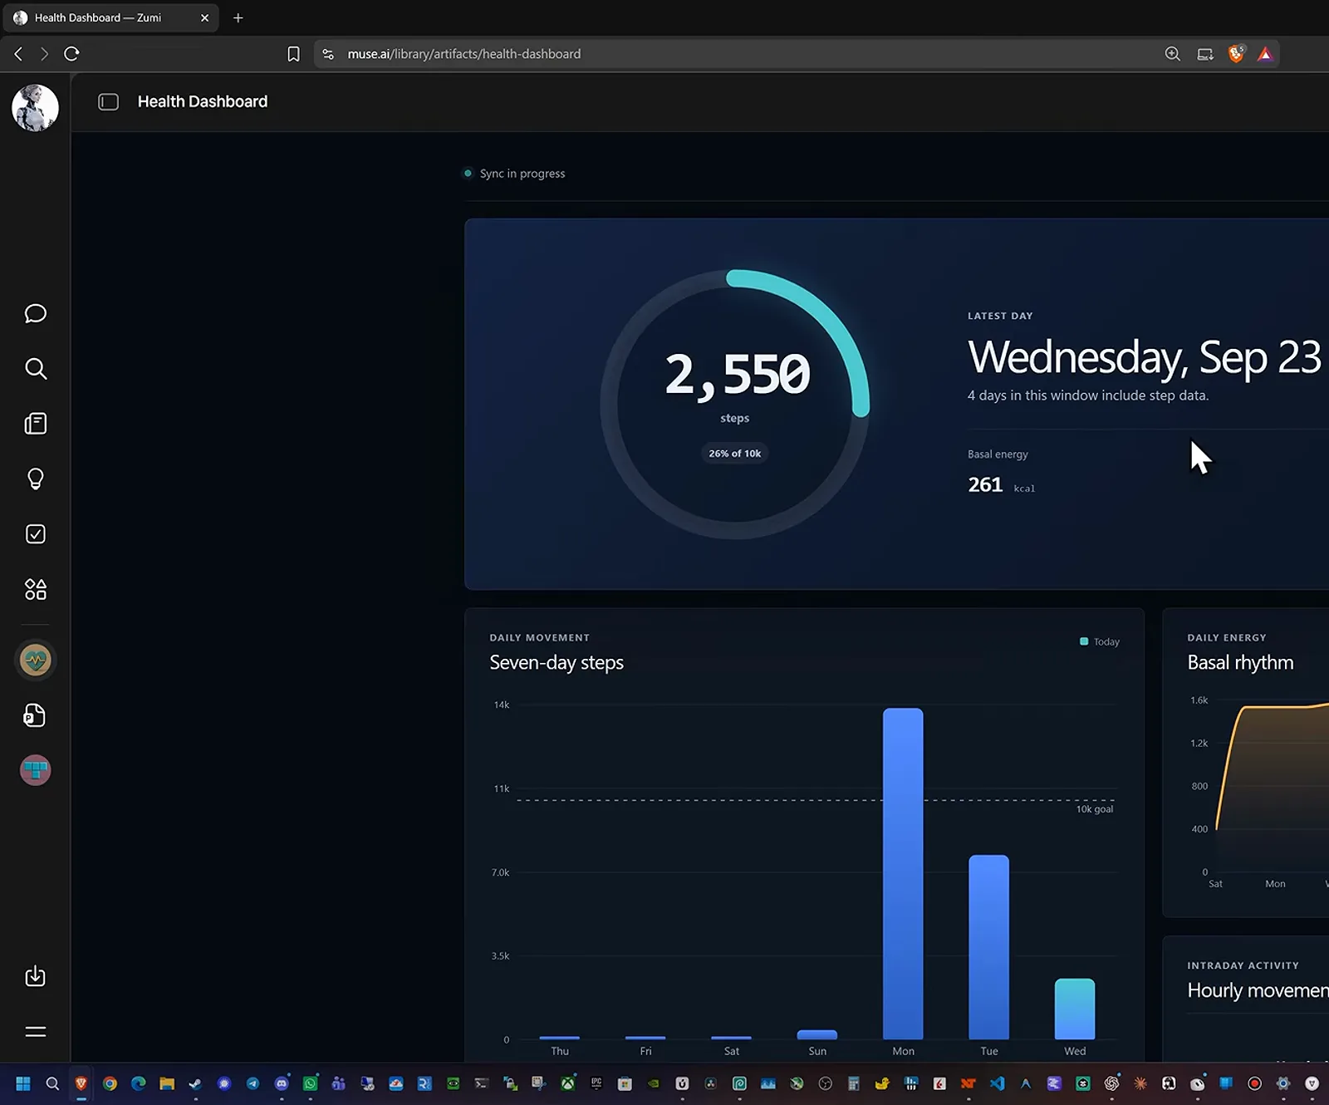Viewport: 1329px width, 1105px height.
Task: Click the Monday bar in Seven-day steps
Action: click(903, 873)
